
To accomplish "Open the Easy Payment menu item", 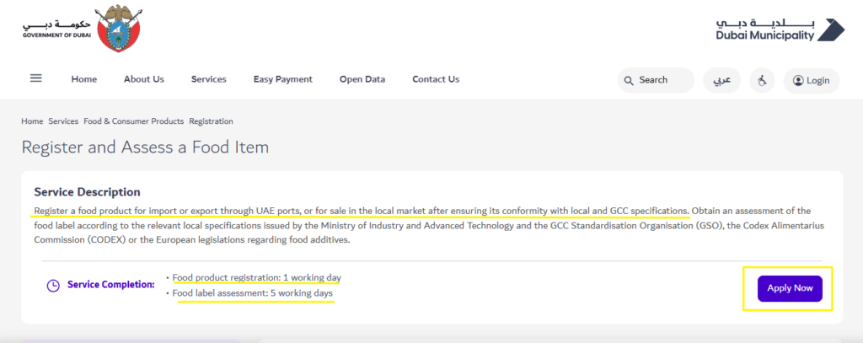I will (x=282, y=79).
